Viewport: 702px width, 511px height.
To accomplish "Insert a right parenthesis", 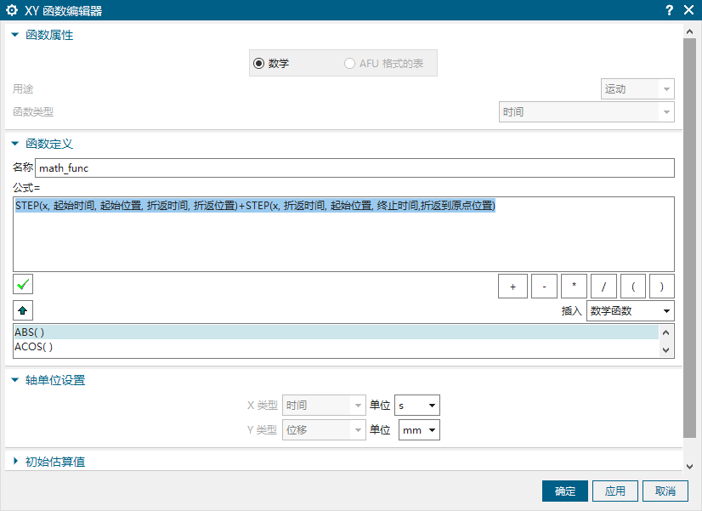I will point(661,287).
